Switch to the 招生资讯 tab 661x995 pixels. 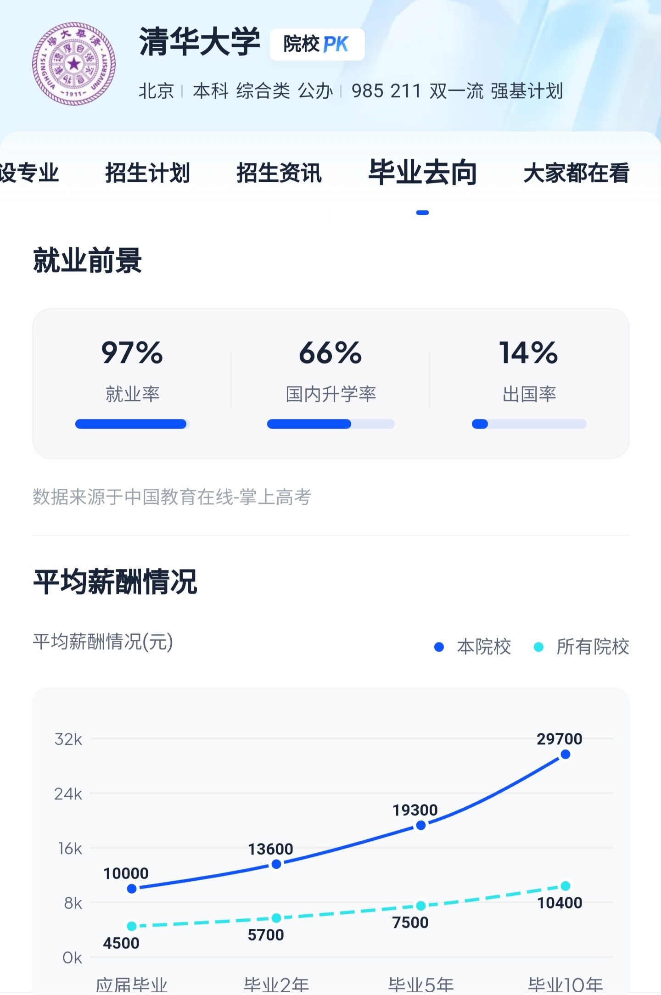coord(279,173)
